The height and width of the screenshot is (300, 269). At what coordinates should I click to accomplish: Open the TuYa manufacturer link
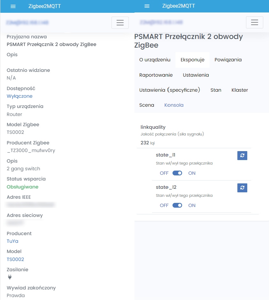[x=12, y=241]
